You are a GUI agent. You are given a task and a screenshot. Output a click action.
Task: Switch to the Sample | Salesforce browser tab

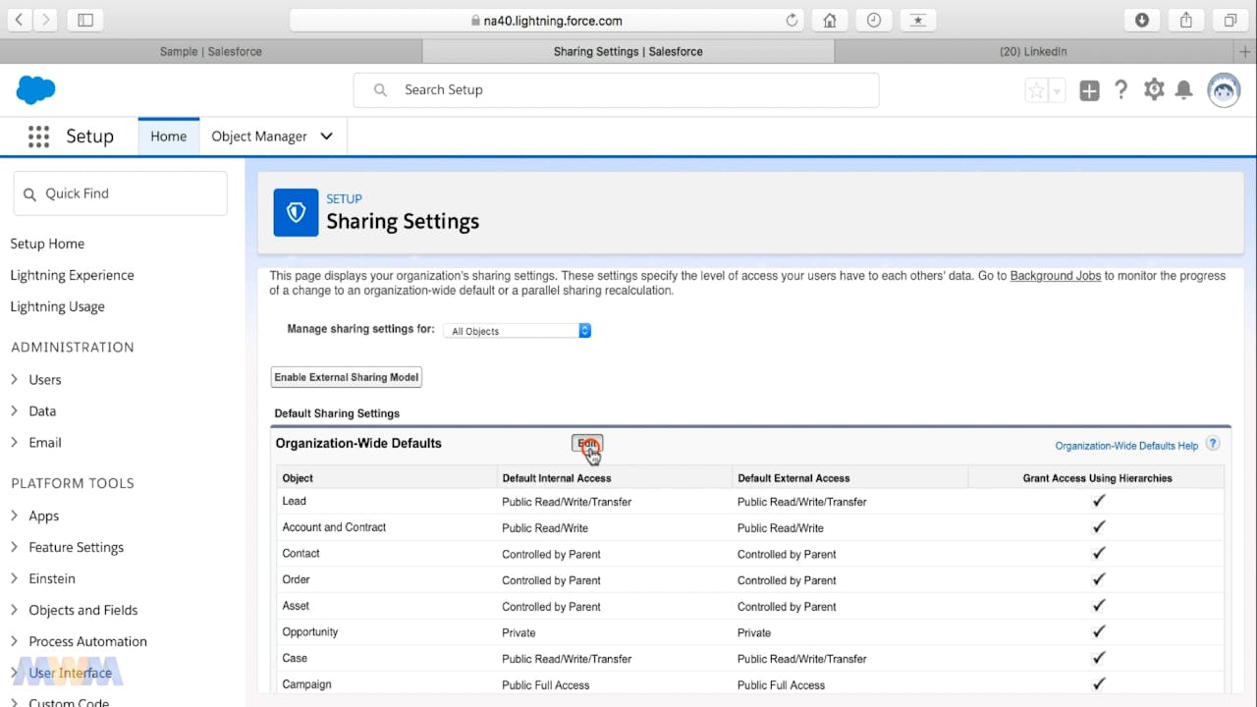tap(210, 51)
